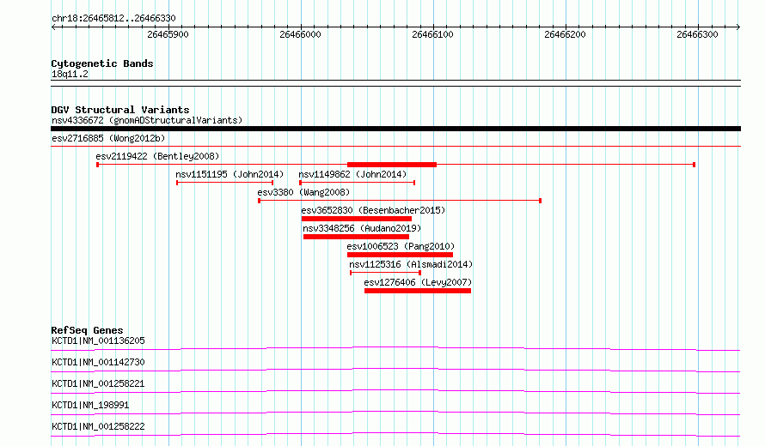Click ruler position 26466200
Viewport: 765px width, 446px height.
click(565, 34)
